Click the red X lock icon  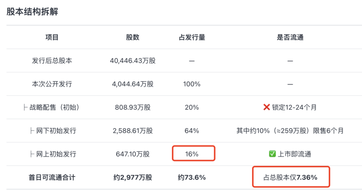pyautogui.click(x=267, y=107)
